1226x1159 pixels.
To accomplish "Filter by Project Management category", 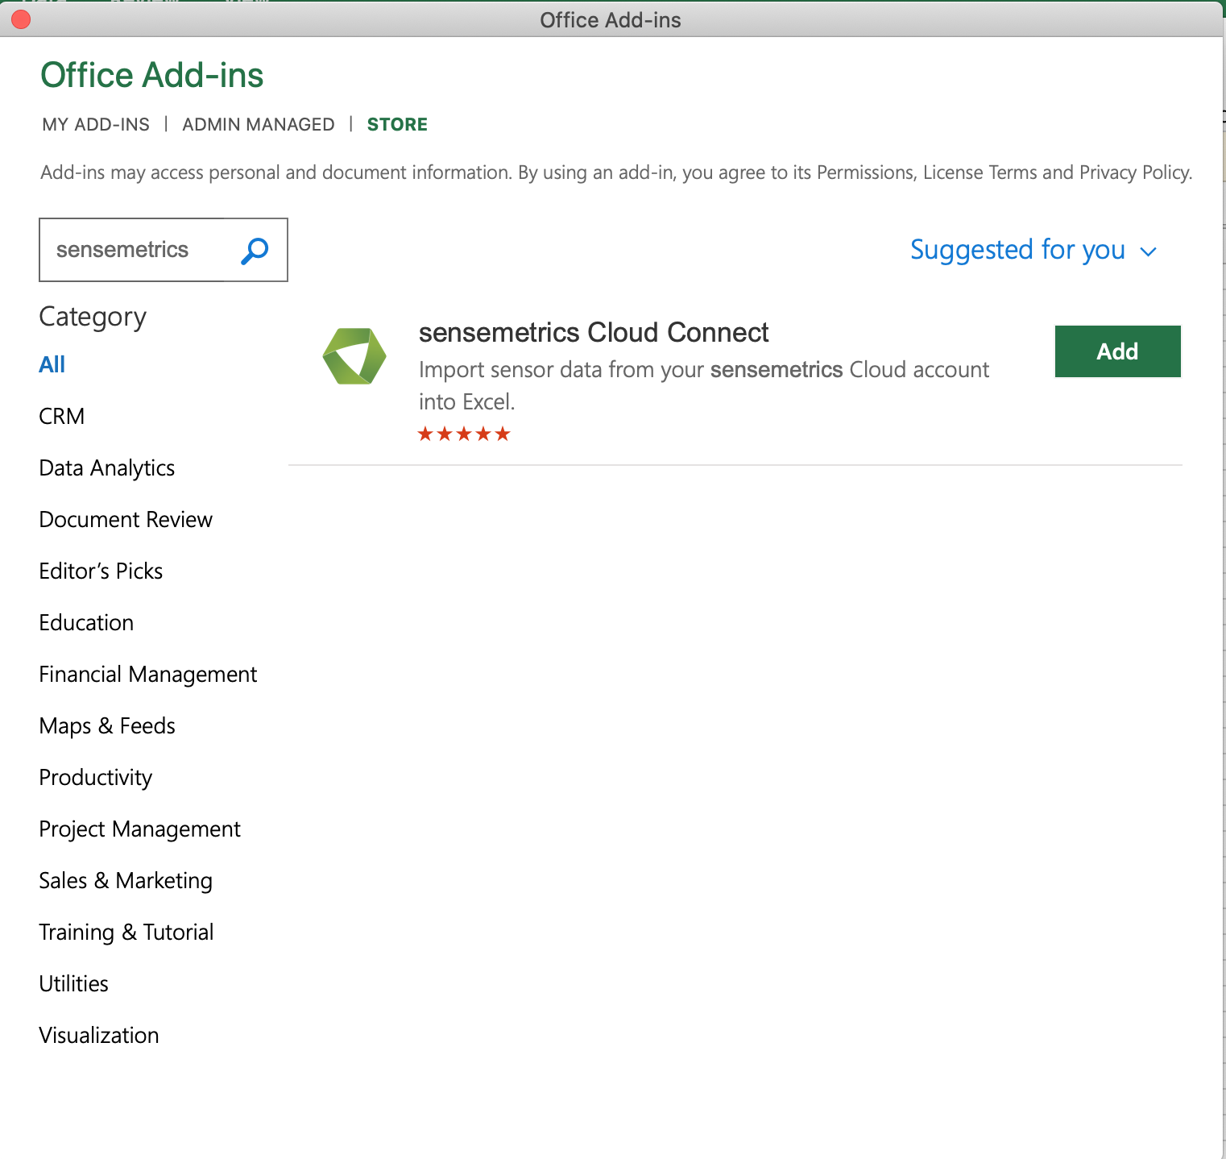I will pyautogui.click(x=140, y=829).
